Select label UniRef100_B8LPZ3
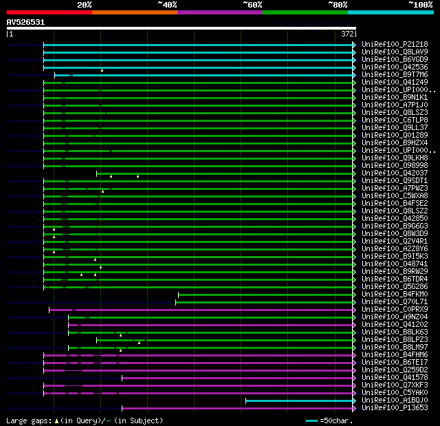Image resolution: width=440 pixels, height=426 pixels. [x=395, y=340]
